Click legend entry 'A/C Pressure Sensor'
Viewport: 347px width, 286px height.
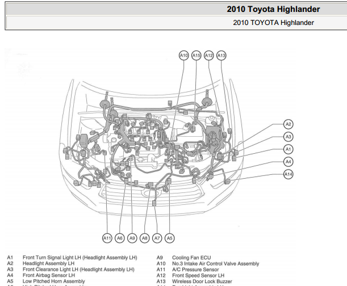pyautogui.click(x=195, y=270)
